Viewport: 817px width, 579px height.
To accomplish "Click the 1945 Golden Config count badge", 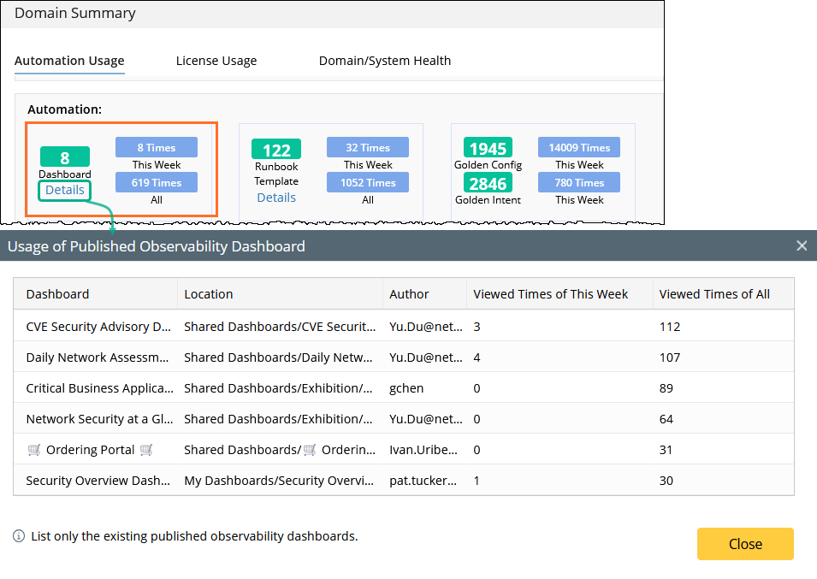I will [x=488, y=149].
